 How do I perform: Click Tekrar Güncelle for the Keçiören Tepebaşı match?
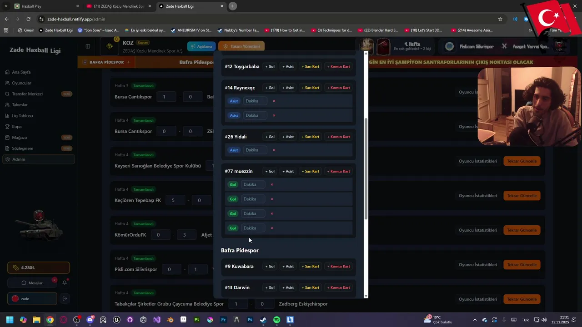pyautogui.click(x=522, y=196)
